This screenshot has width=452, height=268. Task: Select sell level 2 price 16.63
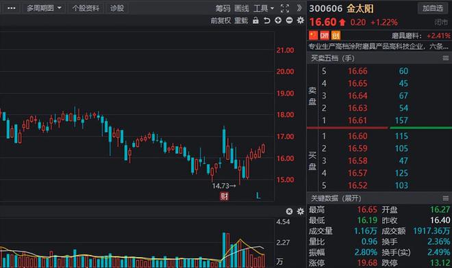[357, 108]
